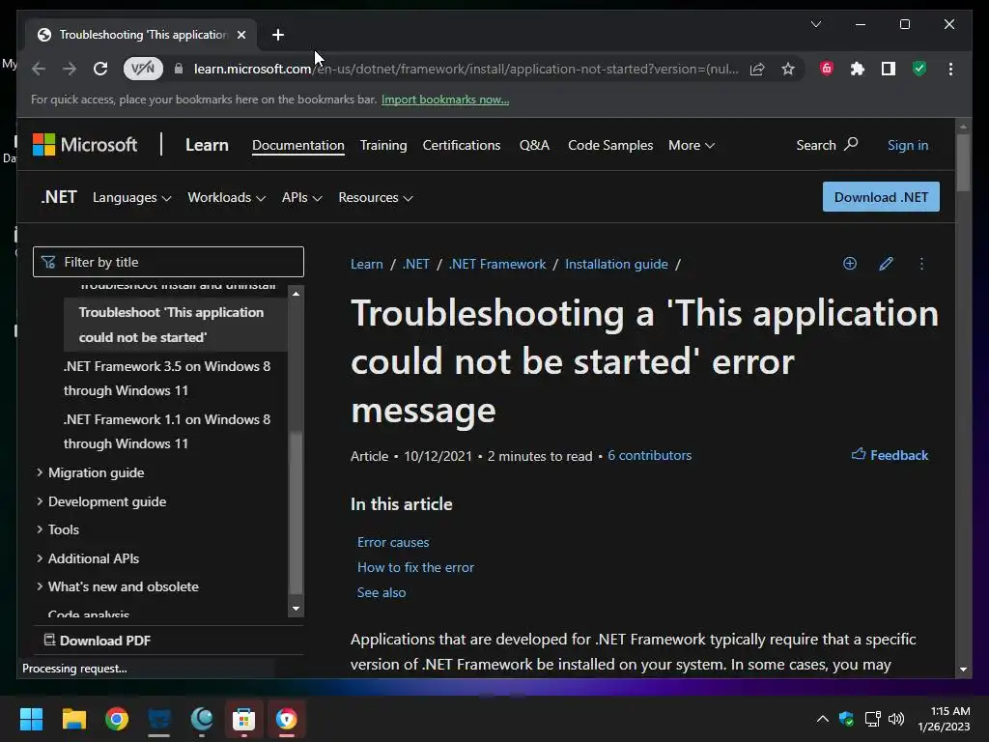The height and width of the screenshot is (742, 989).
Task: Select the Troubleshooting browser tab
Action: coord(142,35)
